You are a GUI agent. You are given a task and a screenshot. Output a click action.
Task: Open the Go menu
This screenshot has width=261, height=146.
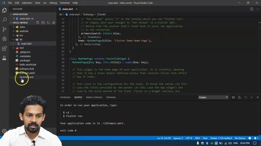point(45,3)
